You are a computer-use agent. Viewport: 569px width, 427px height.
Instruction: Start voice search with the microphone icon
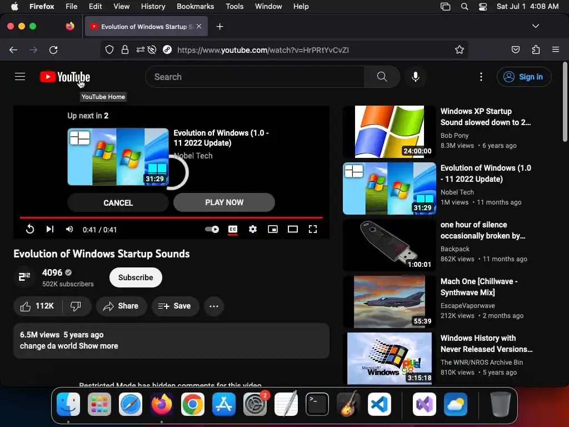[416, 77]
